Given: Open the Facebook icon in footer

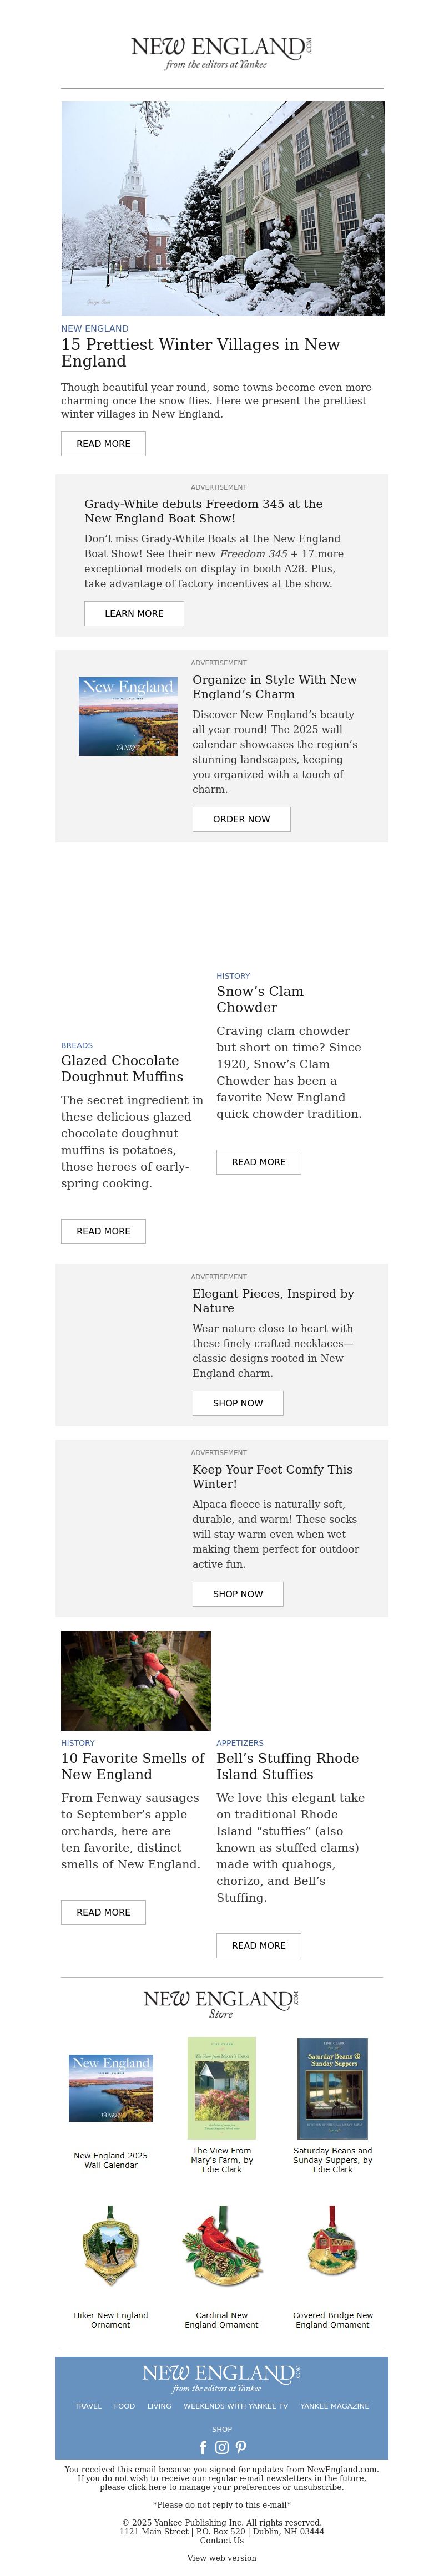Looking at the screenshot, I should pos(204,2447).
